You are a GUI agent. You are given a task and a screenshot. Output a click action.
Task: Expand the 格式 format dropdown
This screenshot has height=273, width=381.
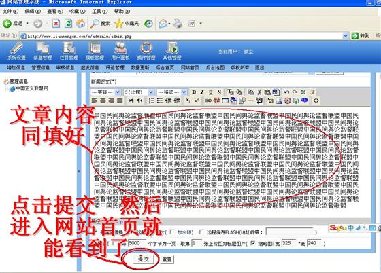point(171,92)
